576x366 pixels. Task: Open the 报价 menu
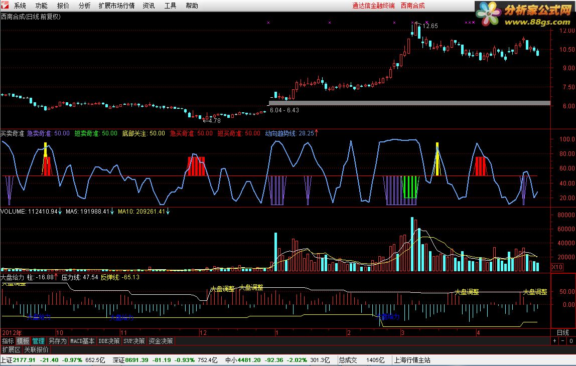tap(63, 6)
